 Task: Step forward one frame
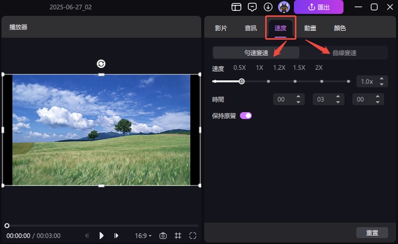pos(116,236)
